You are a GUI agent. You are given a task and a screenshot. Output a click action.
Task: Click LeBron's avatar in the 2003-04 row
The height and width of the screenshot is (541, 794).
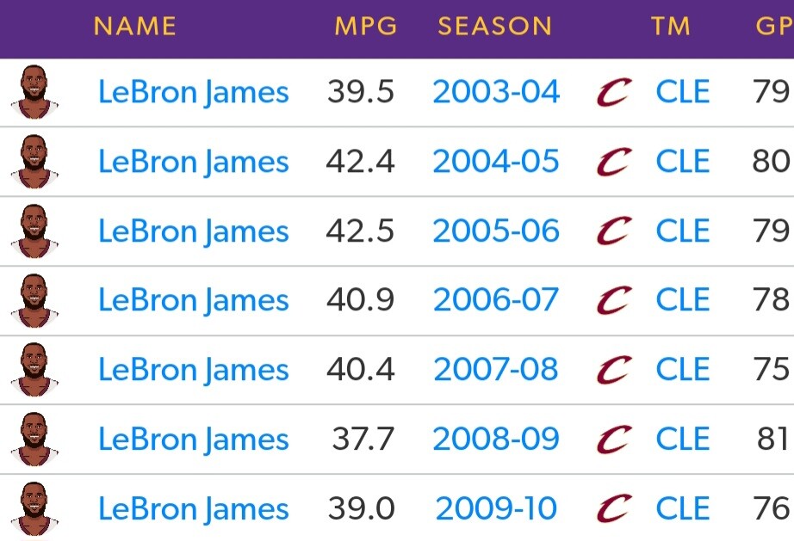tap(34, 92)
